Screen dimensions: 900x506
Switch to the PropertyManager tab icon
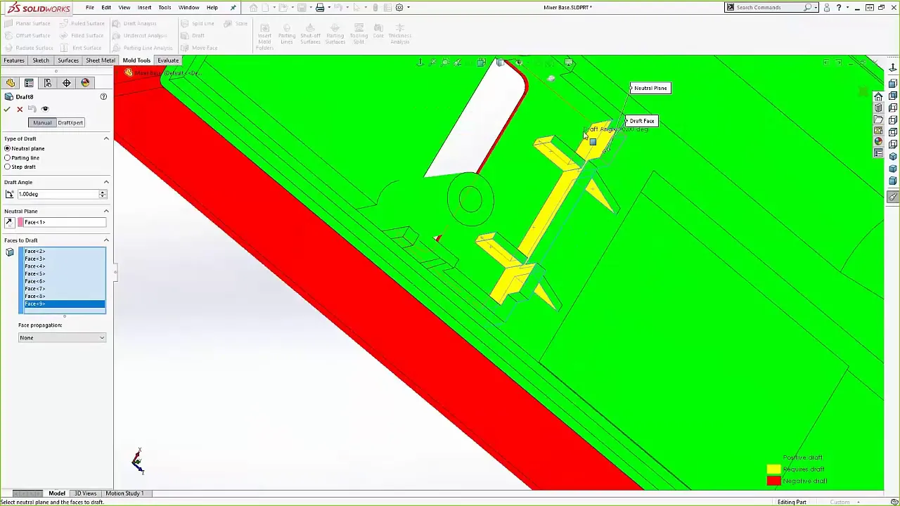[29, 83]
